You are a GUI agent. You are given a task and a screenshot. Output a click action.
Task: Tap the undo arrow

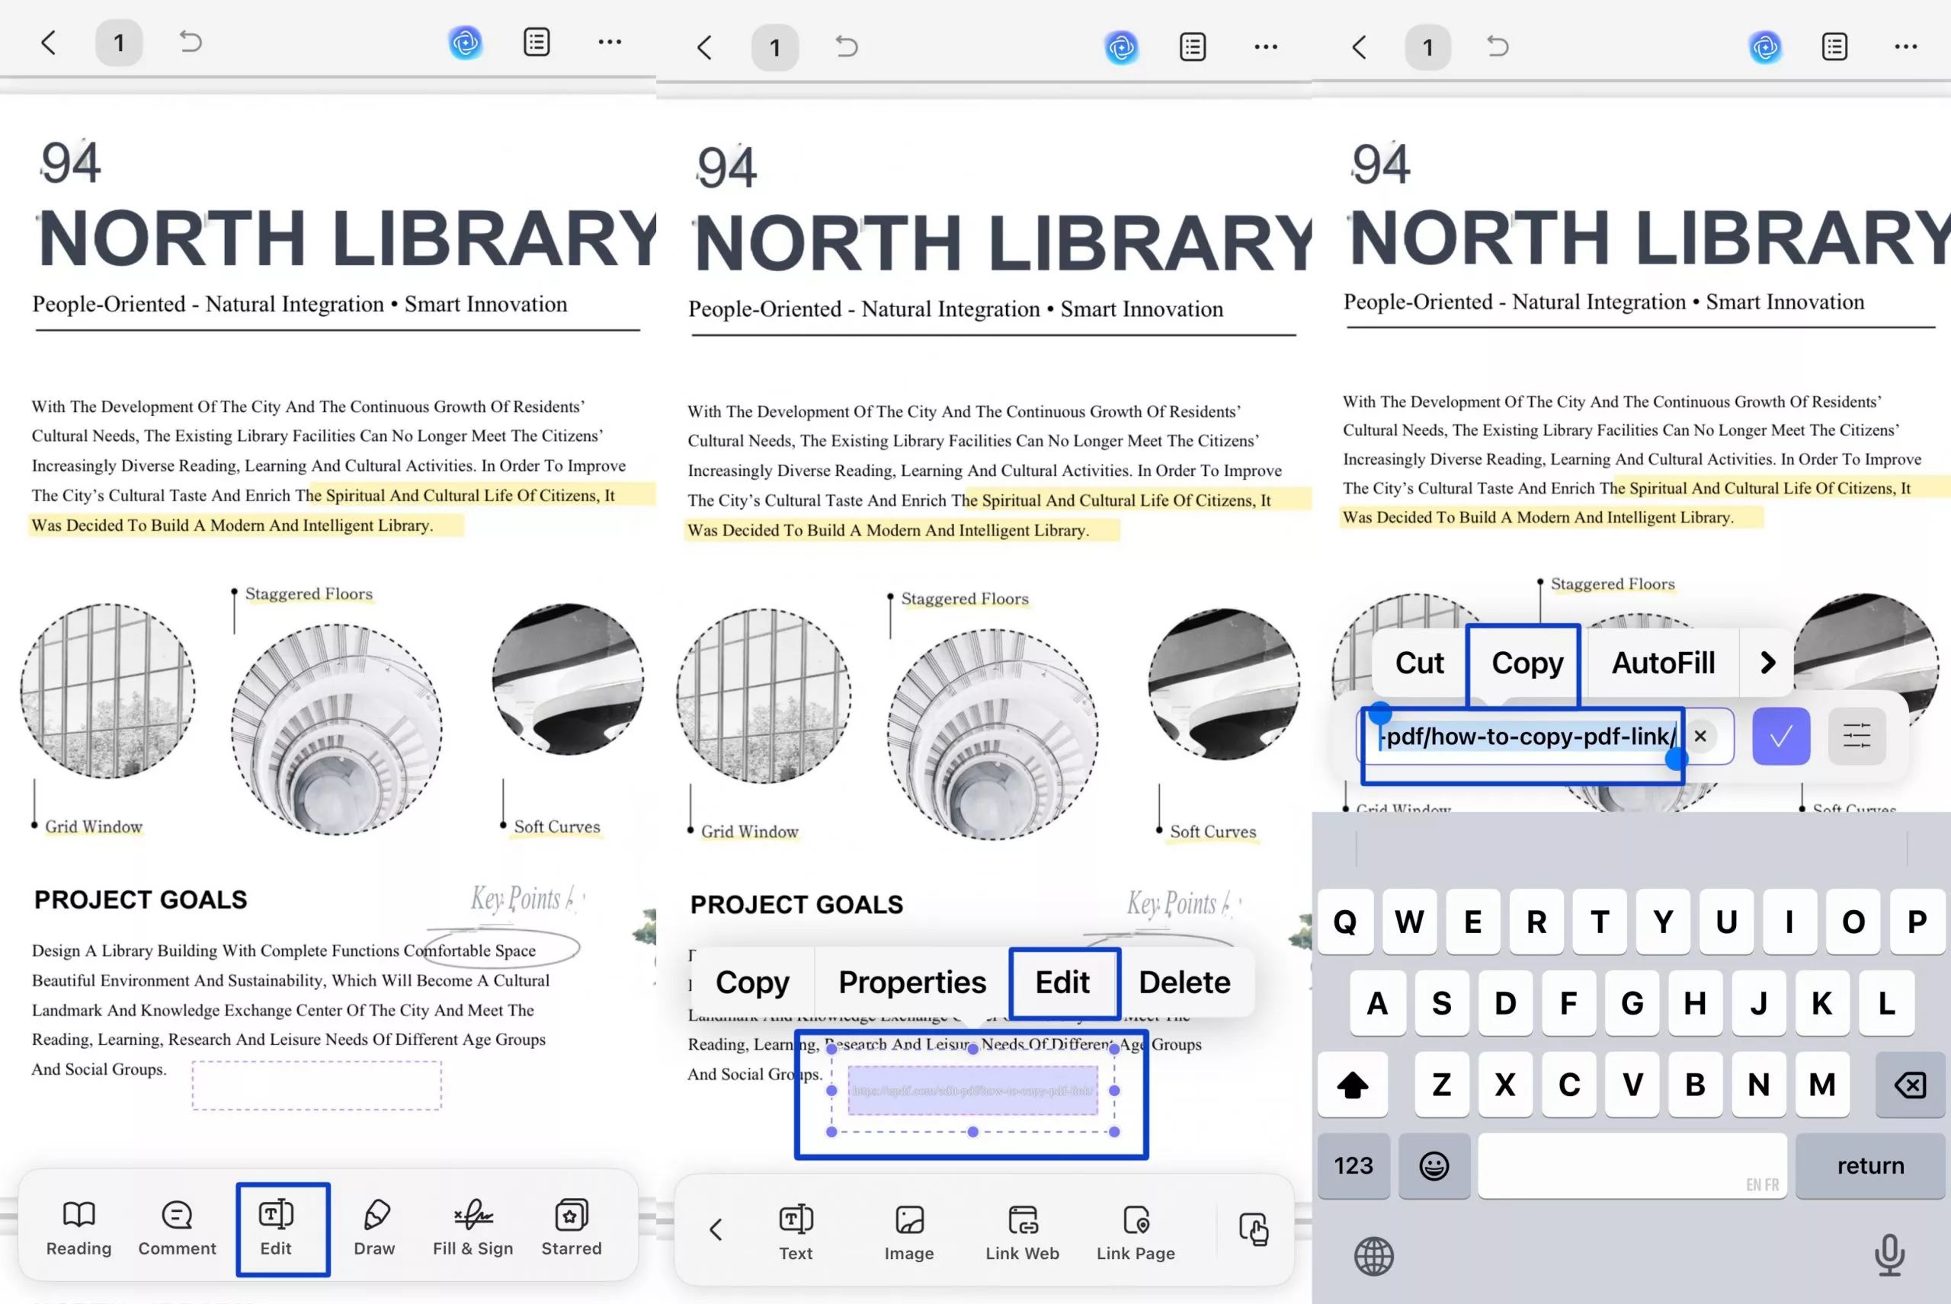[190, 42]
